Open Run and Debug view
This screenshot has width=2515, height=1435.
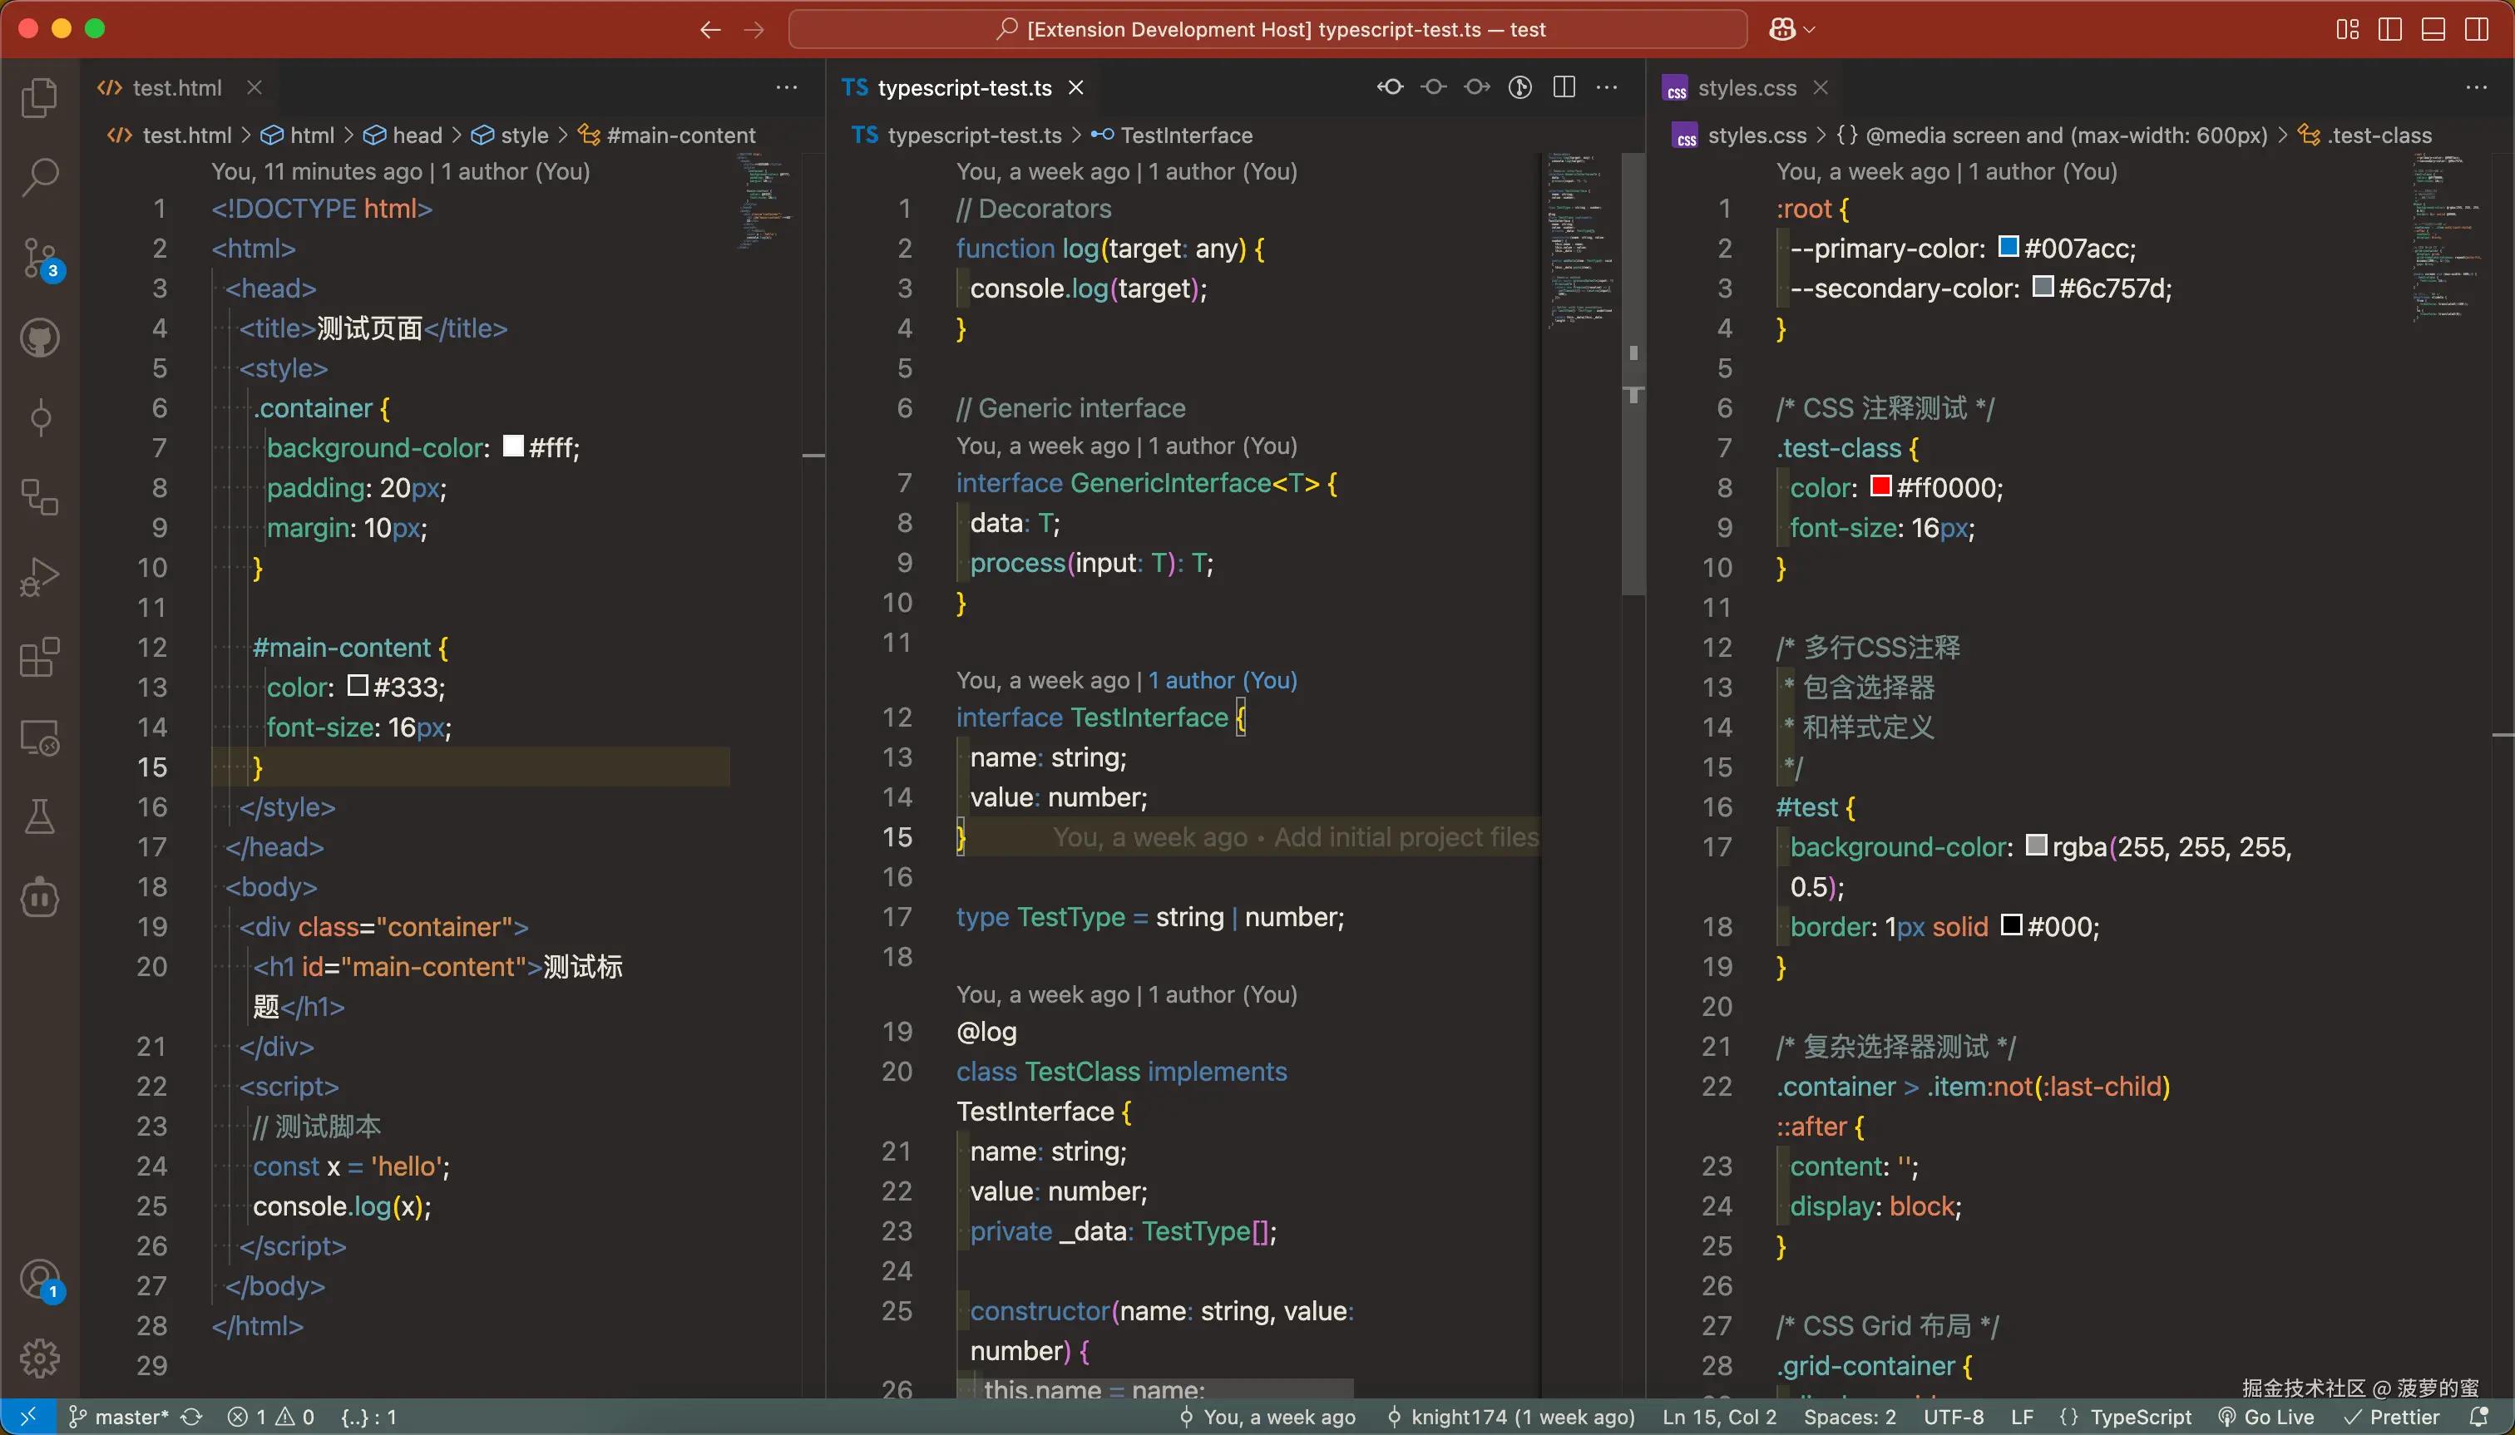click(39, 578)
